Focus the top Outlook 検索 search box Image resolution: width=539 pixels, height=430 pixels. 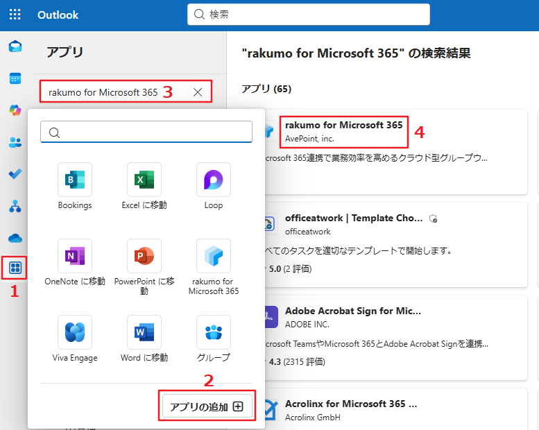tap(308, 15)
